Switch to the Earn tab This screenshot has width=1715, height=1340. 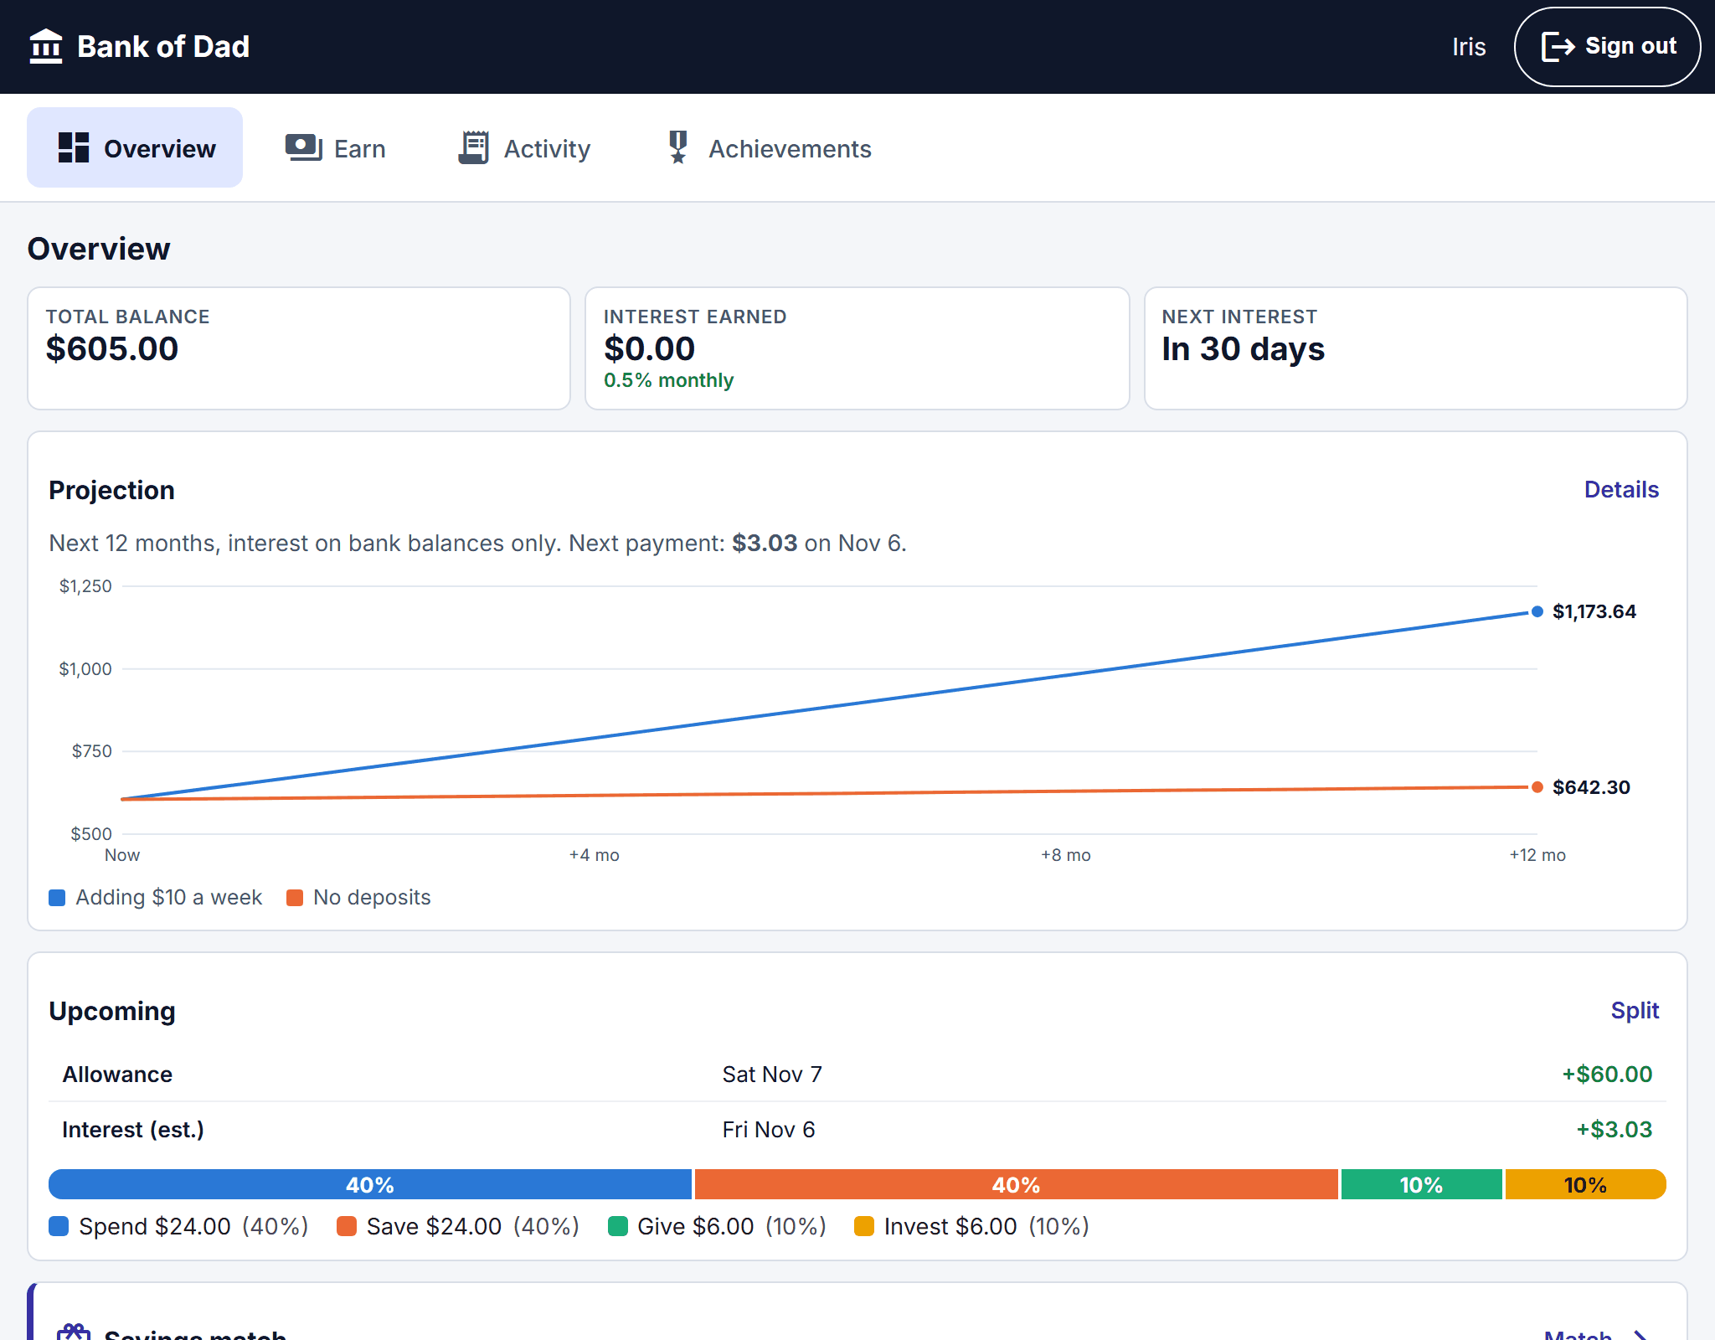click(336, 147)
